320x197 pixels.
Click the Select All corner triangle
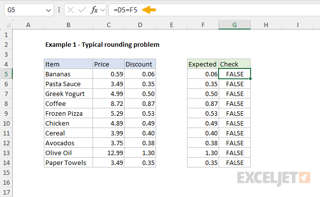(8, 25)
